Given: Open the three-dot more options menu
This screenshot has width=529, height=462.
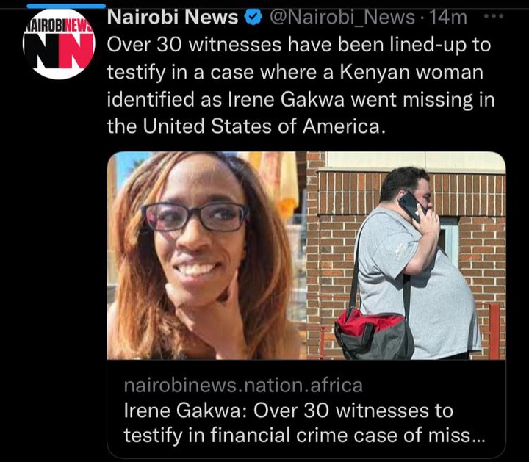Looking at the screenshot, I should coord(494,16).
